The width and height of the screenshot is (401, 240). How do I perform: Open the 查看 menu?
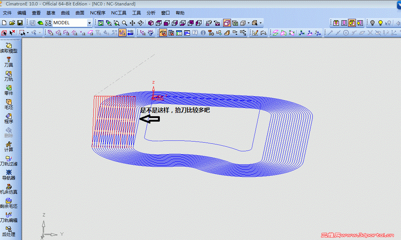click(36, 13)
